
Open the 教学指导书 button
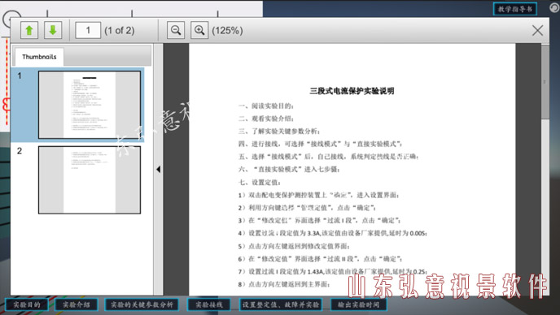coord(515,9)
